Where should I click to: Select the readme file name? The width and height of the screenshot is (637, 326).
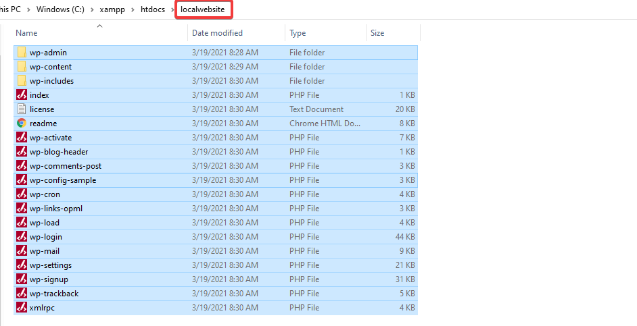[x=43, y=124]
